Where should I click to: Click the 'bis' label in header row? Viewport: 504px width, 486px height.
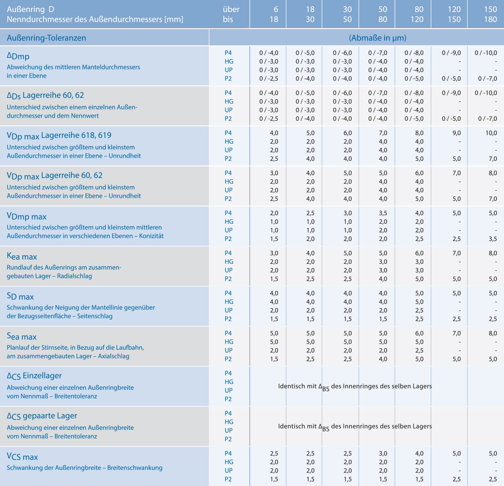pos(228,19)
